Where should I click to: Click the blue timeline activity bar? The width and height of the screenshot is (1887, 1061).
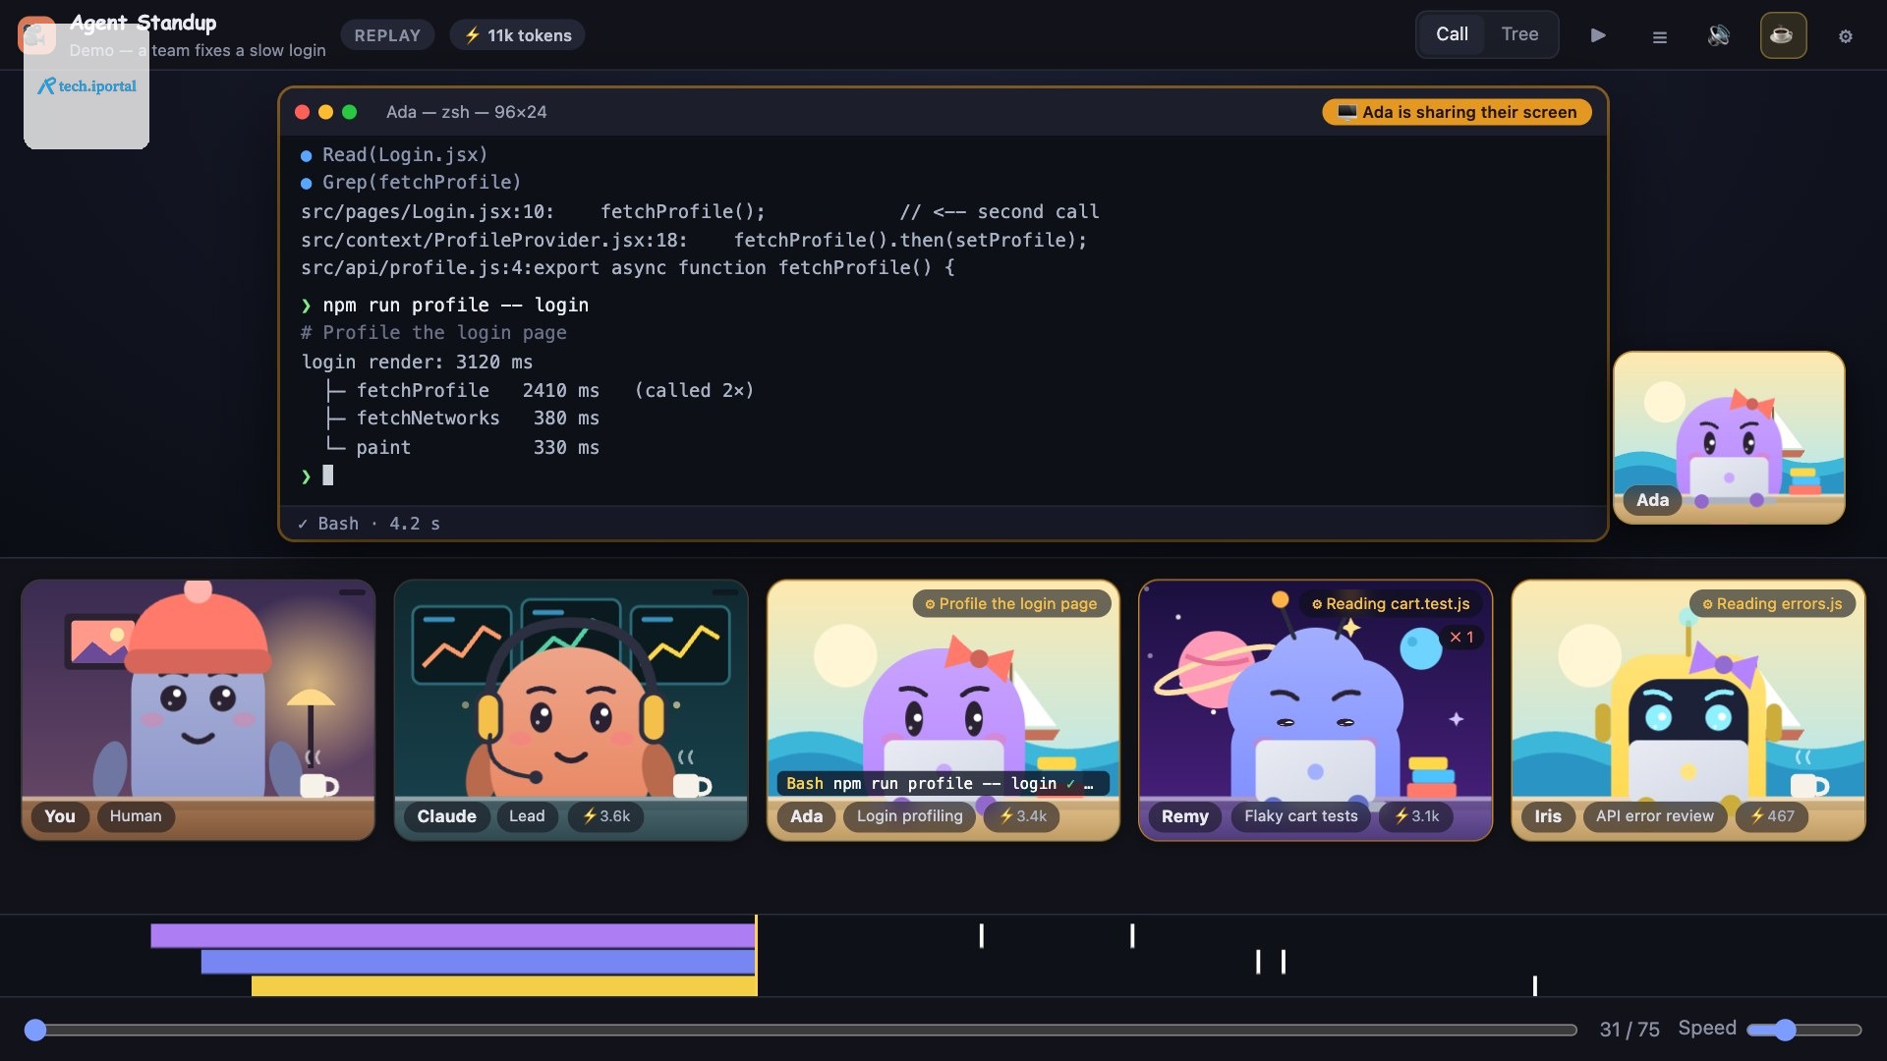(x=479, y=962)
